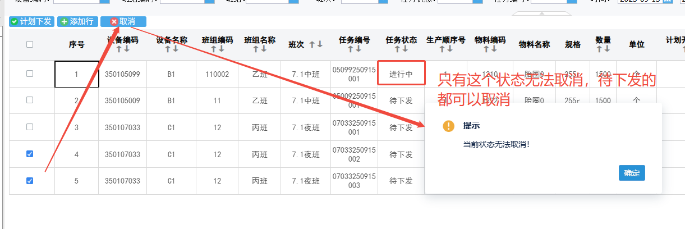
Task: Click ascending sort arrow under 班组编码
Action: coord(213,49)
